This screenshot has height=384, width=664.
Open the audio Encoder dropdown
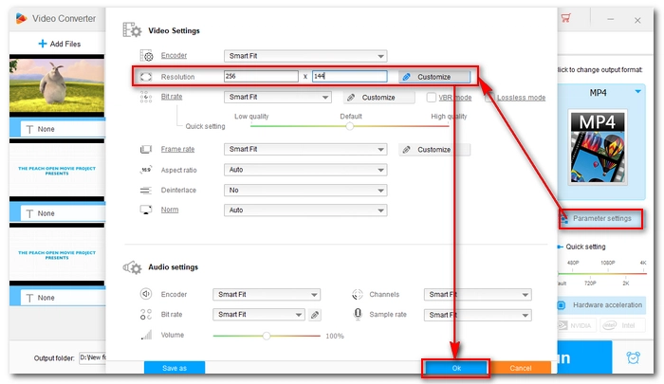267,294
